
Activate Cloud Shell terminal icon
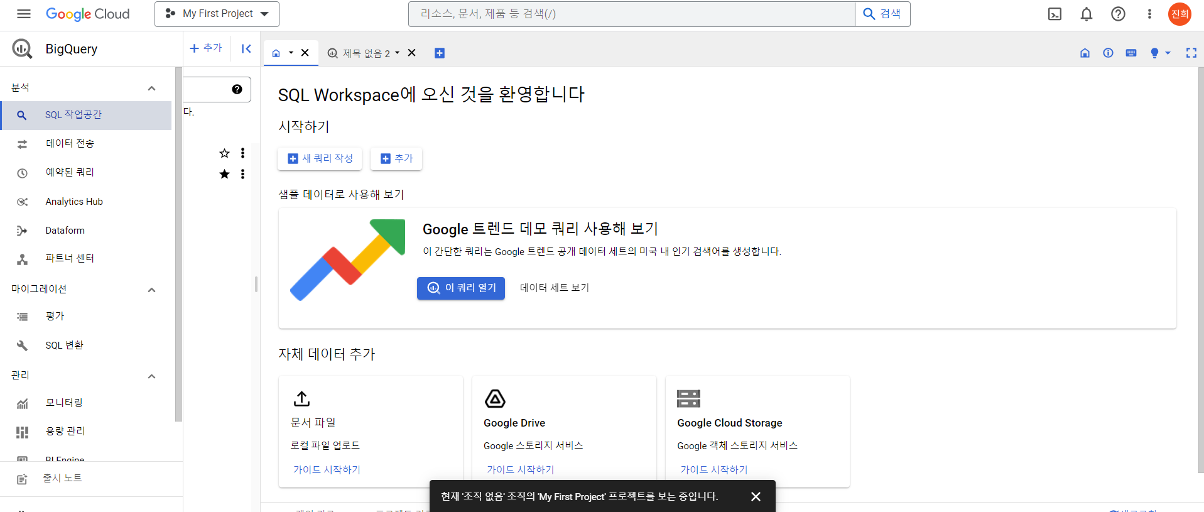click(1055, 14)
